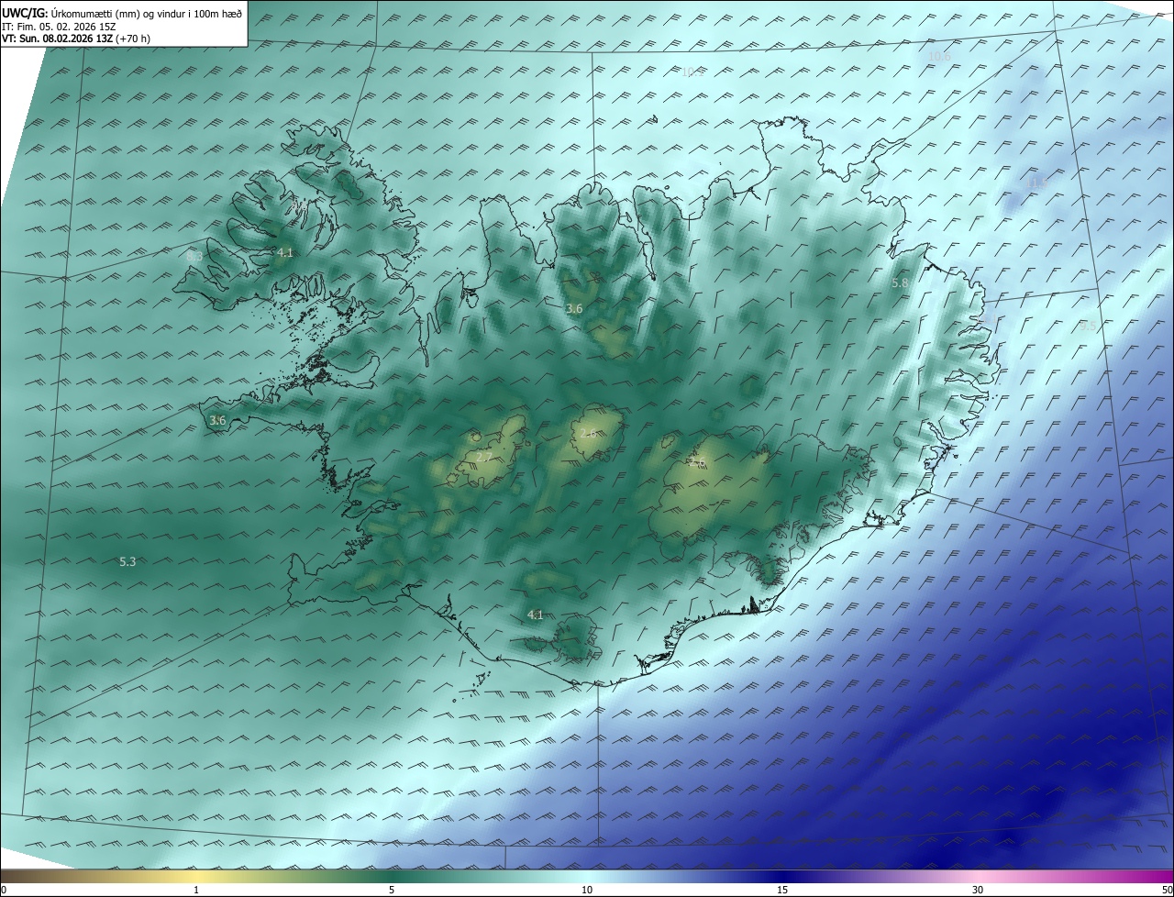The image size is (1174, 897).
Task: Click the 5.3 value over the southwest ocean
Action: click(127, 561)
